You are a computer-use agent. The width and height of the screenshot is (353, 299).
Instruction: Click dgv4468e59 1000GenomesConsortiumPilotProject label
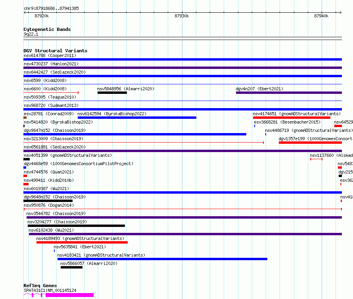pos(79,164)
